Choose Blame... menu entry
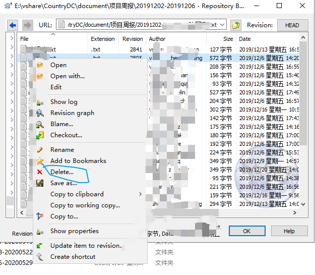 click(x=61, y=124)
